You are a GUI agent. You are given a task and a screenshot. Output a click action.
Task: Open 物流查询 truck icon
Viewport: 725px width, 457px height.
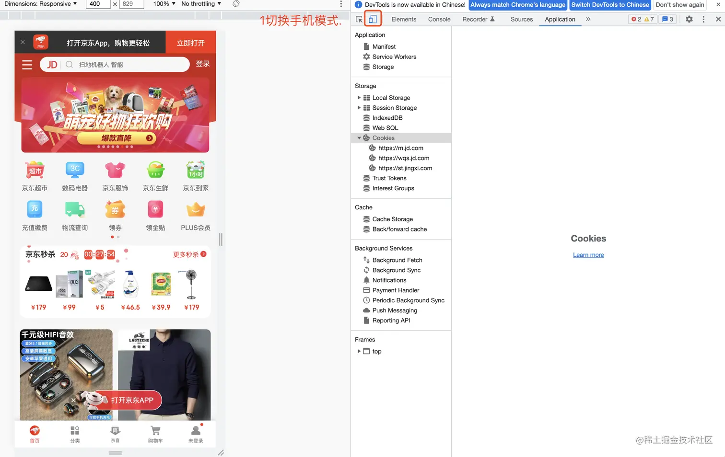[75, 209]
